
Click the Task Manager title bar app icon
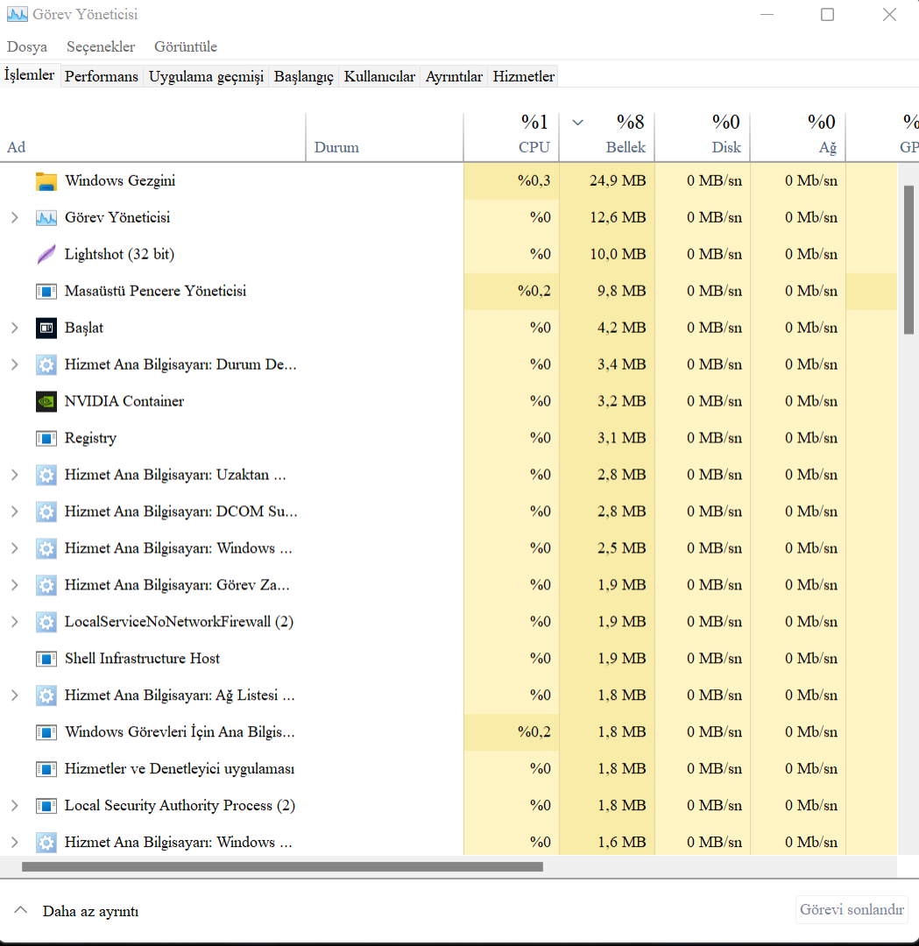[17, 14]
